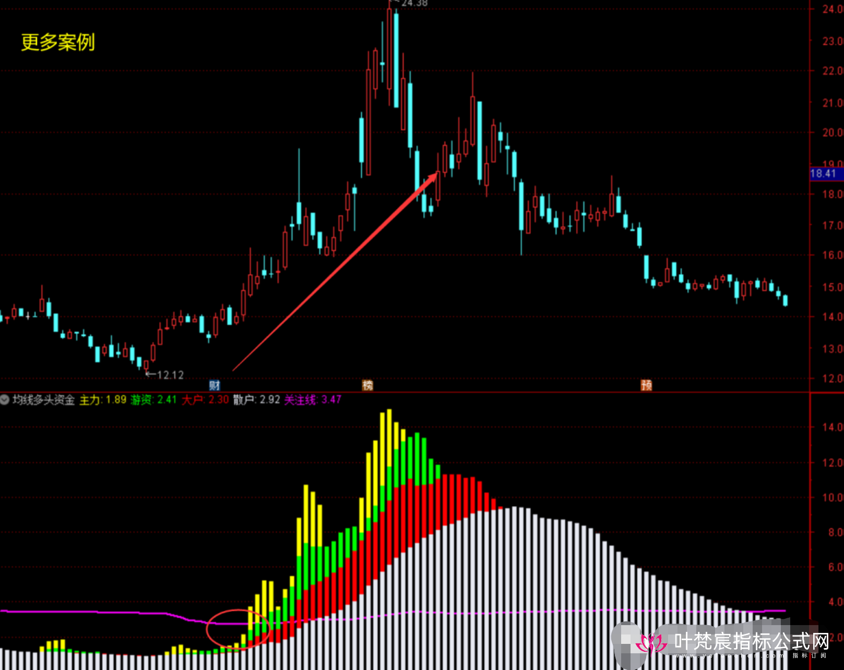Click the 均线多头资金 indicator name

43,400
